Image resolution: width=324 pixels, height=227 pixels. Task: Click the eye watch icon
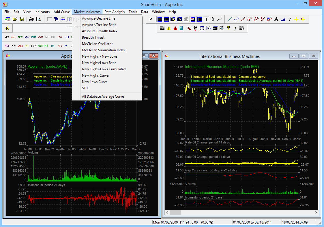222,28
